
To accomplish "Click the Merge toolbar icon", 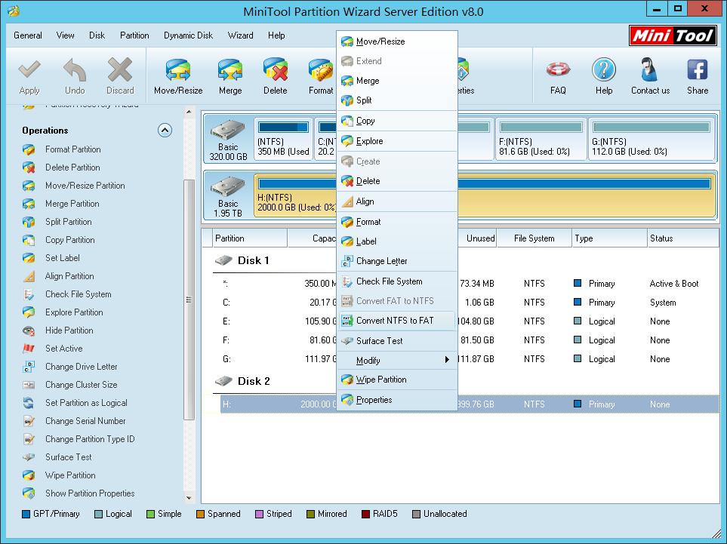I will [x=230, y=71].
